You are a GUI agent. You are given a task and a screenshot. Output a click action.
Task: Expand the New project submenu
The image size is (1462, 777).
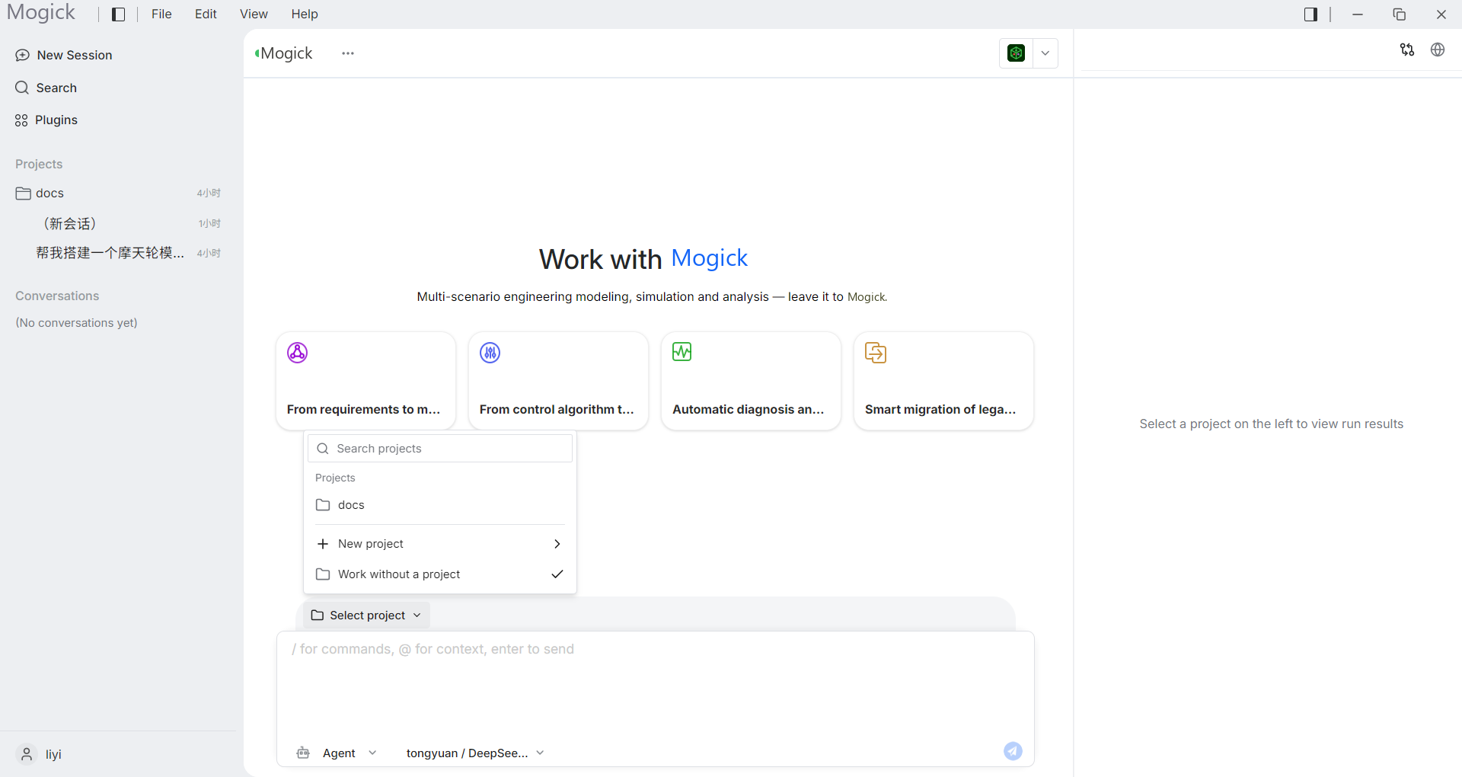(x=440, y=544)
